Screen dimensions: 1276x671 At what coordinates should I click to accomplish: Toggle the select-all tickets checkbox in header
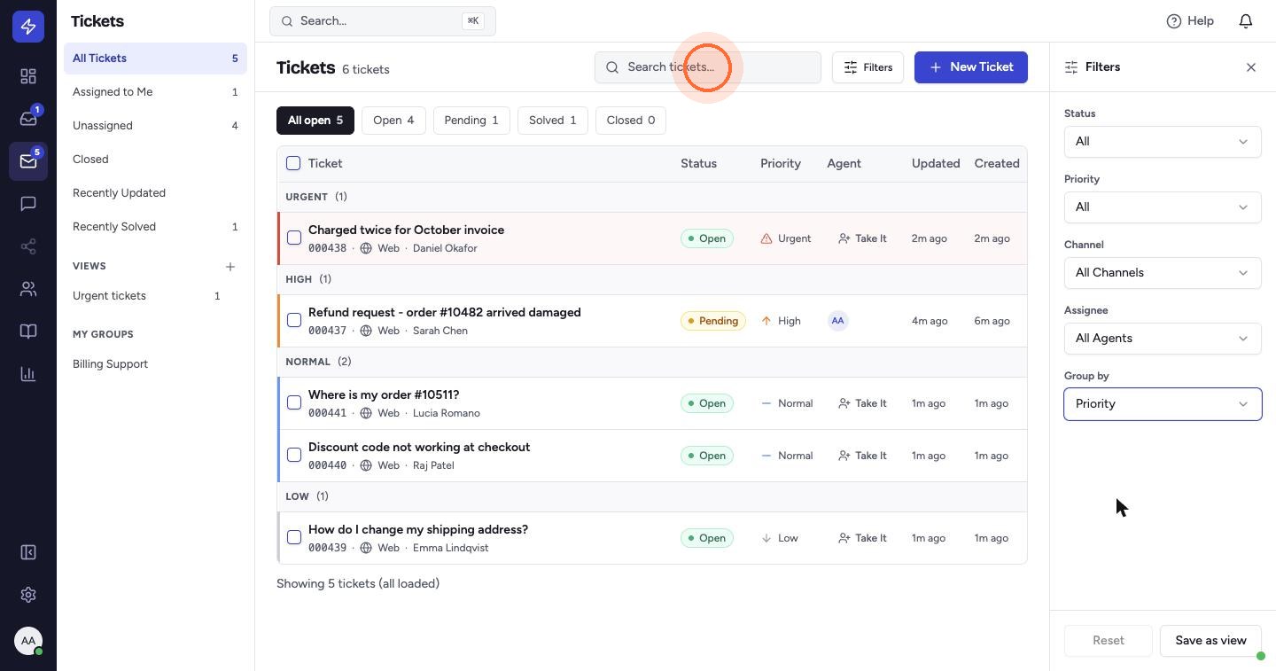(x=293, y=163)
